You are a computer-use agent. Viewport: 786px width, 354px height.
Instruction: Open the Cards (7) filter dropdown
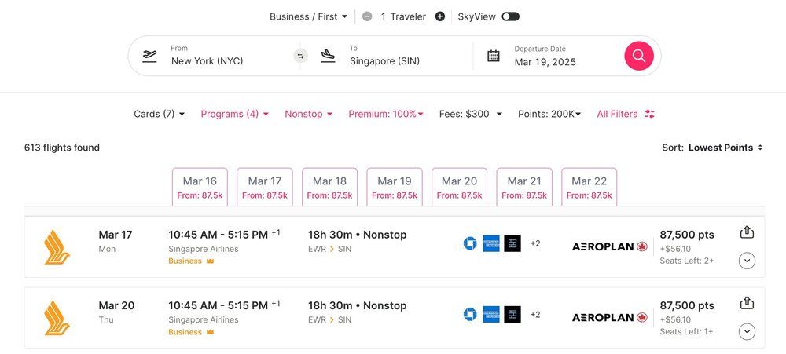coord(159,114)
